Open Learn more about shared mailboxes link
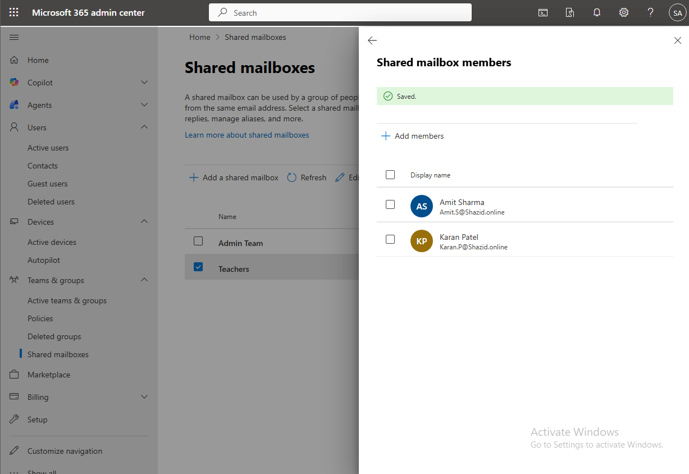Image resolution: width=689 pixels, height=474 pixels. pos(247,135)
